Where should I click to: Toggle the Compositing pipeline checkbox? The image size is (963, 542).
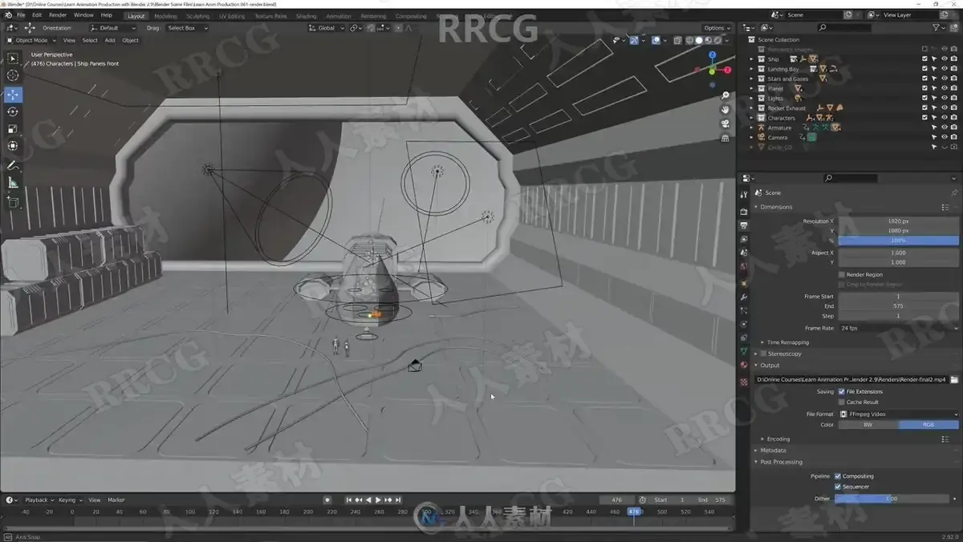point(838,476)
